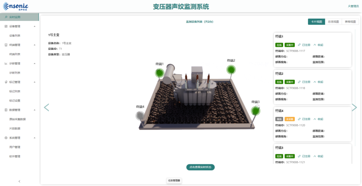Click the 1号主变 device heading

click(x=54, y=35)
